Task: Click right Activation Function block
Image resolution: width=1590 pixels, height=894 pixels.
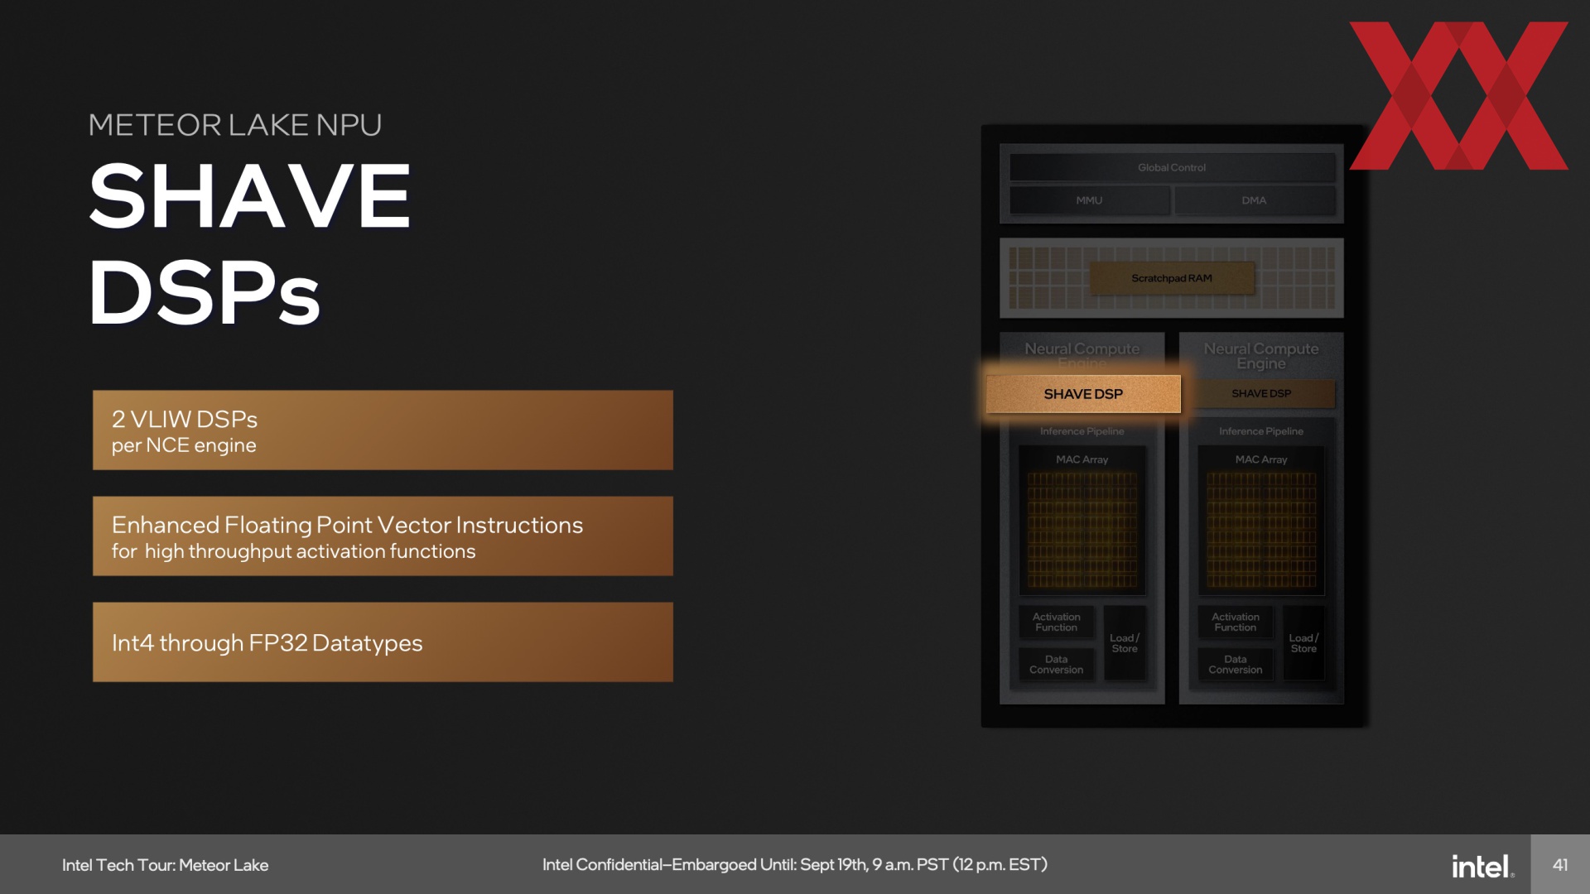Action: pos(1236,622)
